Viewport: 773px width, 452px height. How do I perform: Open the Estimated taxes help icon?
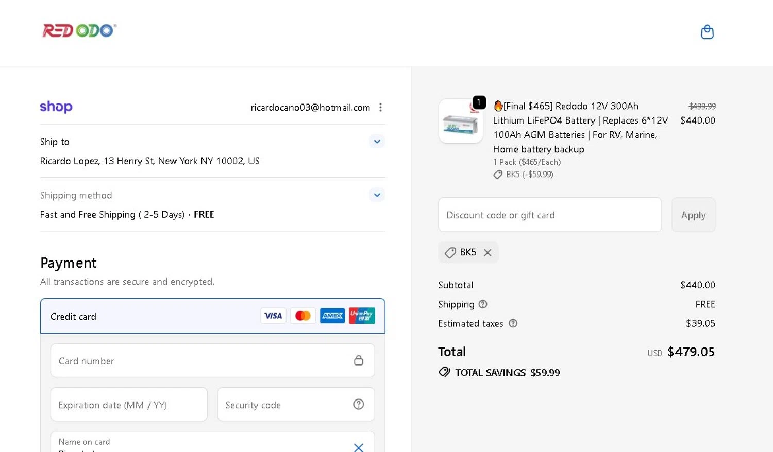tap(513, 323)
